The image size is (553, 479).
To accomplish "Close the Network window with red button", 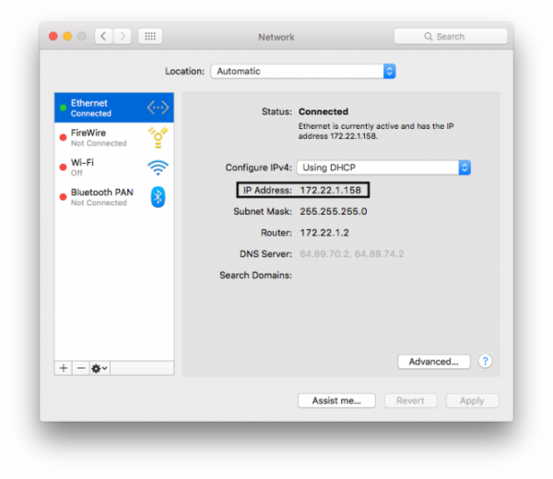I will pyautogui.click(x=53, y=36).
